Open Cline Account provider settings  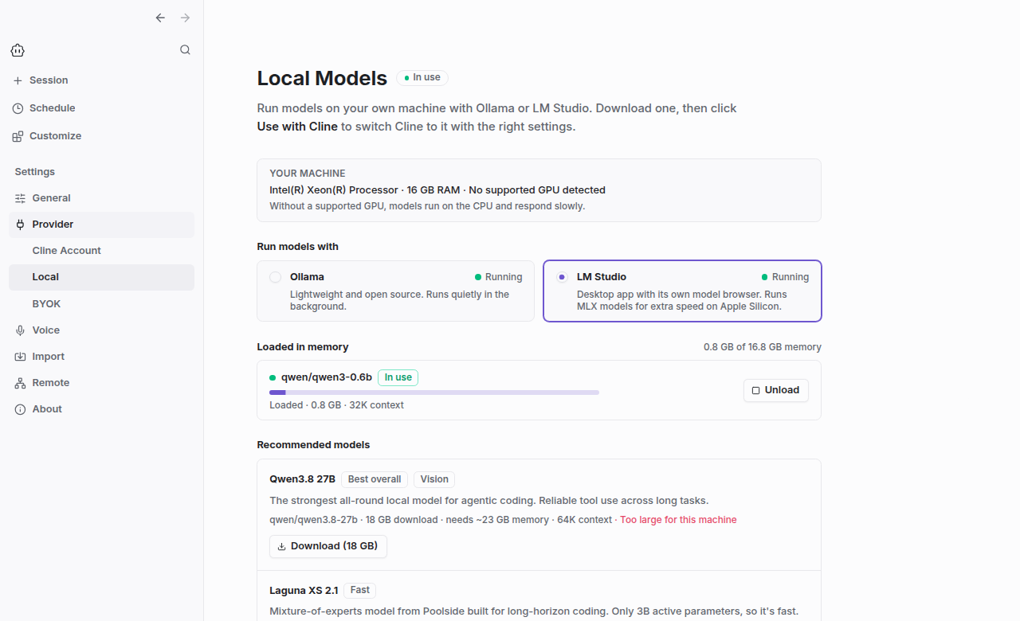pos(101,251)
